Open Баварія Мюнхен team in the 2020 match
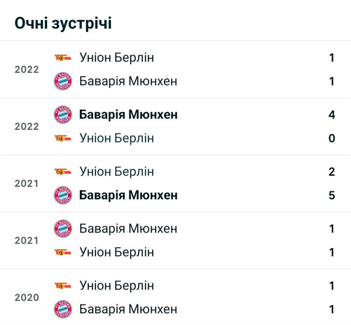The width and height of the screenshot is (351, 325). click(128, 309)
